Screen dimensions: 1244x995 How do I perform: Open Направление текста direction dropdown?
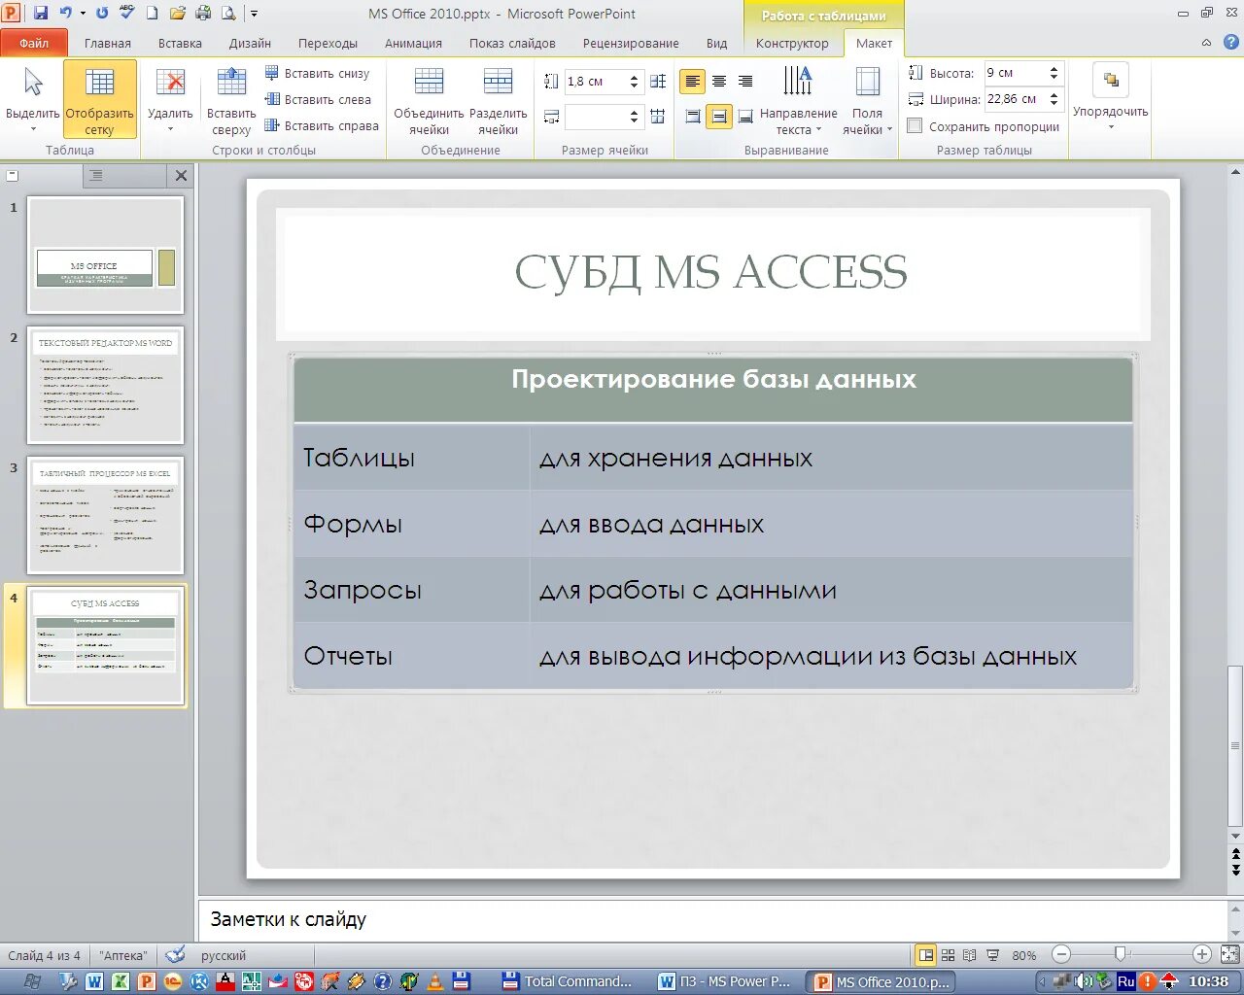(798, 100)
